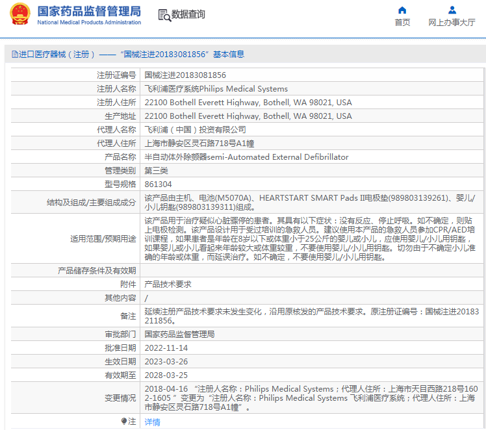Click the 数据查询 magnifier document icon
The width and height of the screenshot is (486, 430).
[164, 15]
